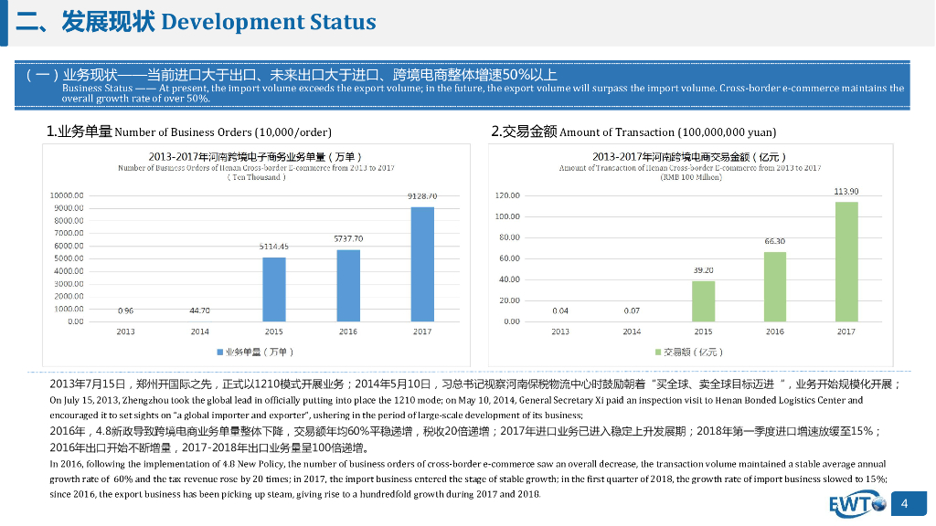The width and height of the screenshot is (936, 526).
Task: Select the page number 4 badge
Action: pyautogui.click(x=906, y=504)
